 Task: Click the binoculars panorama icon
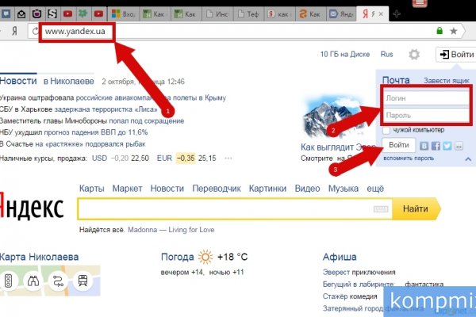coord(33,281)
